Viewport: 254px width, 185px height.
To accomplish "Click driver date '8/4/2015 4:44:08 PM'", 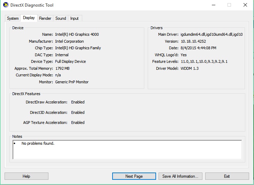I will pyautogui.click(x=199, y=48).
